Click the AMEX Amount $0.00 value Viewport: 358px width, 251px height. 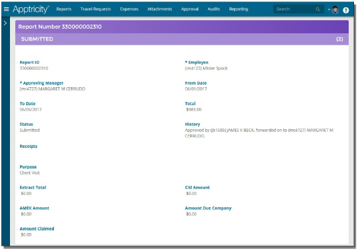[26, 214]
